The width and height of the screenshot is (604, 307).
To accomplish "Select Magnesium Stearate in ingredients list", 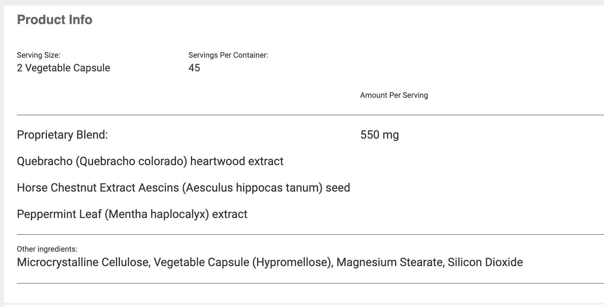I will click(x=388, y=263).
